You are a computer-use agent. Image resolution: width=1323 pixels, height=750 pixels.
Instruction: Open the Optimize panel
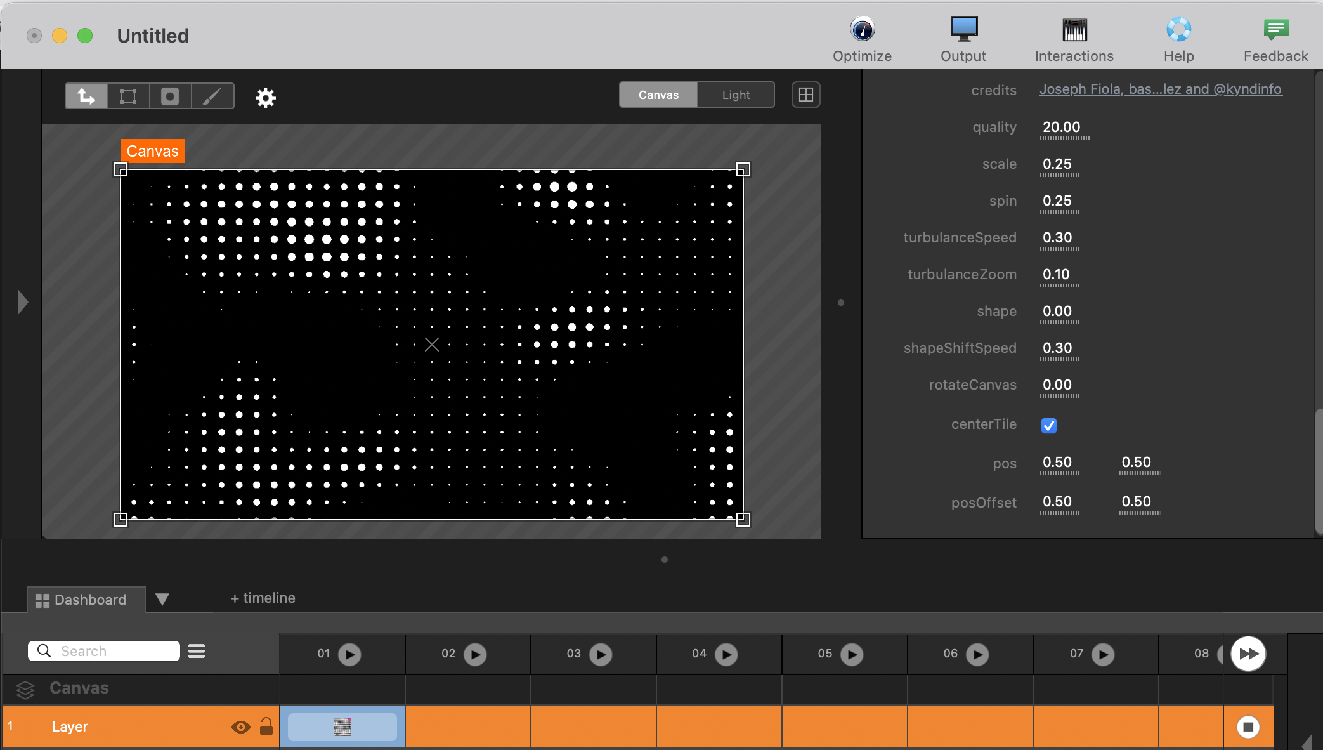[x=862, y=39]
